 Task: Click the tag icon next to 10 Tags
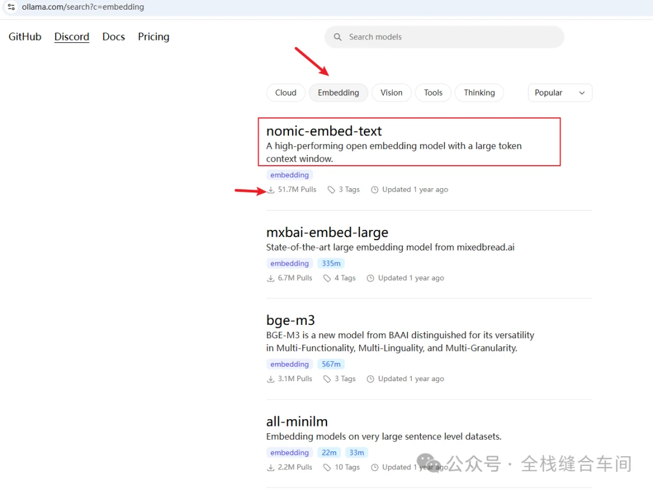pos(327,468)
